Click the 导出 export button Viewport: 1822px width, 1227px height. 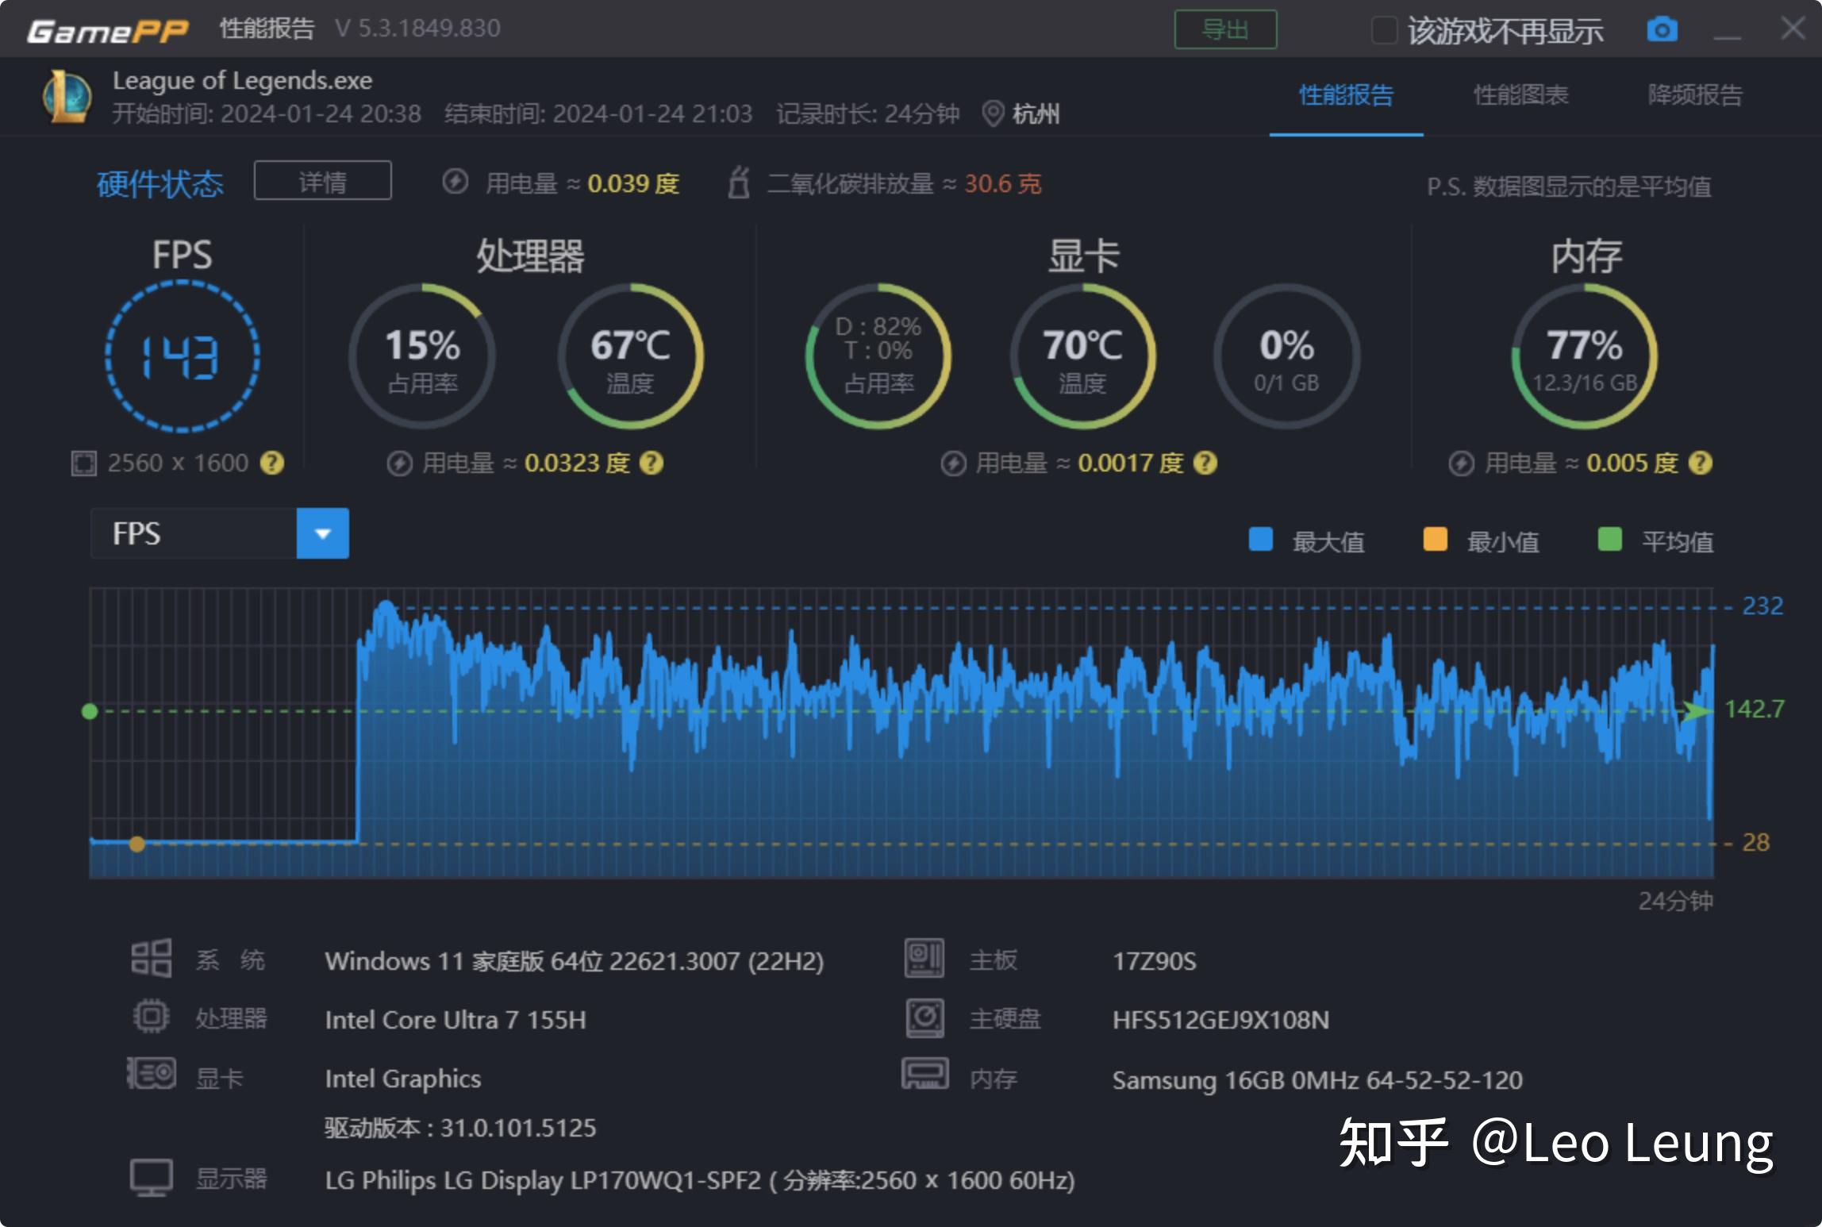click(1225, 29)
